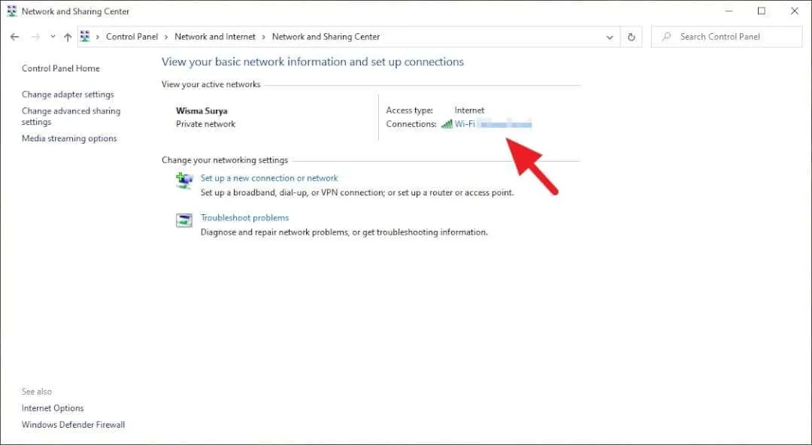Click the Wi-Fi connection link

click(x=493, y=124)
